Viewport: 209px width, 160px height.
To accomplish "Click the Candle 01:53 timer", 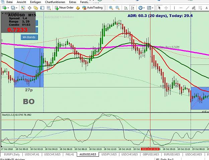I will click(20, 25).
